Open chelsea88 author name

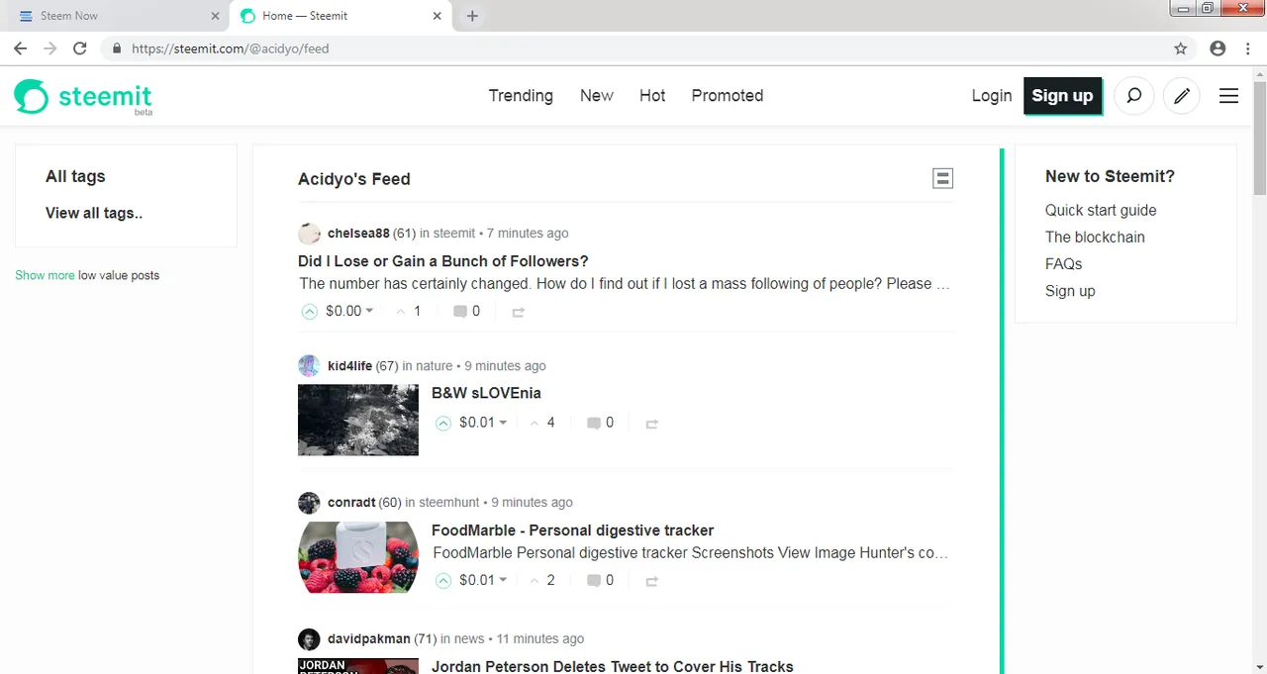point(358,234)
